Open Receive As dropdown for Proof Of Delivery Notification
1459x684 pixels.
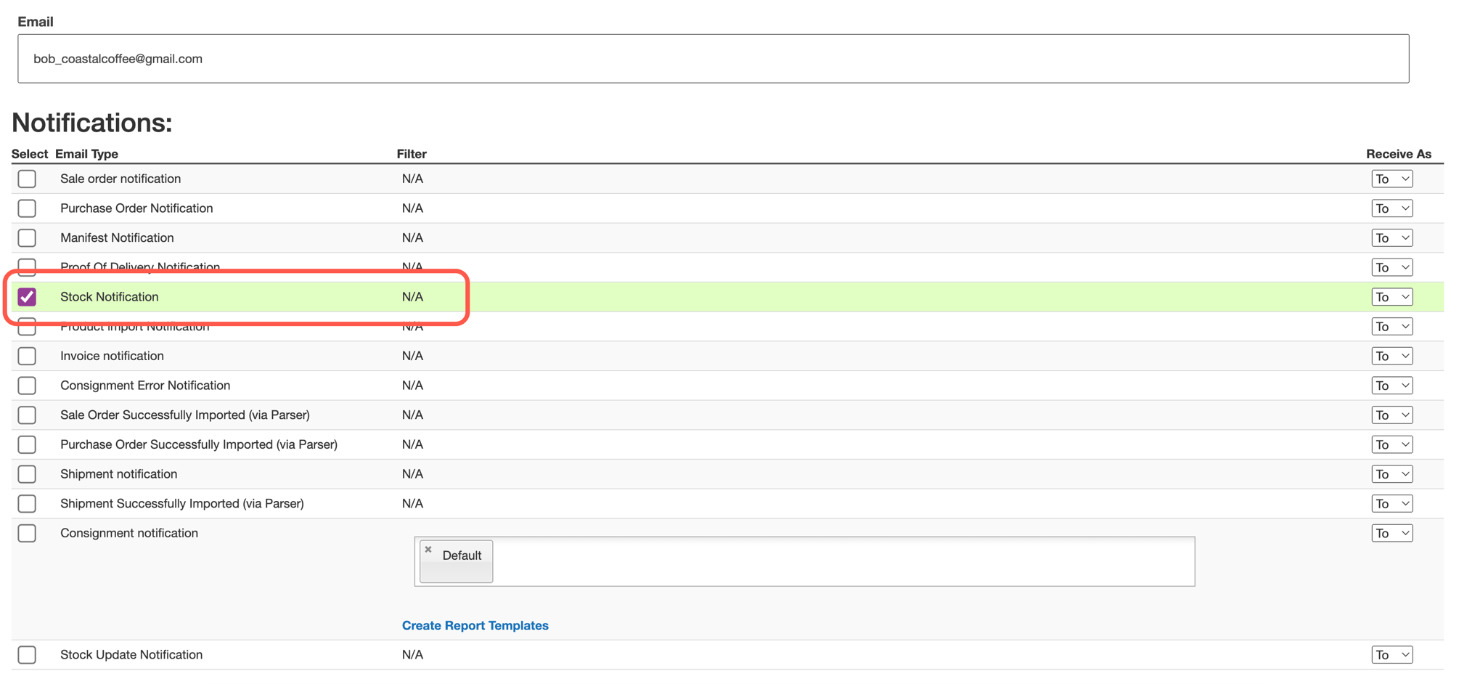pyautogui.click(x=1391, y=267)
